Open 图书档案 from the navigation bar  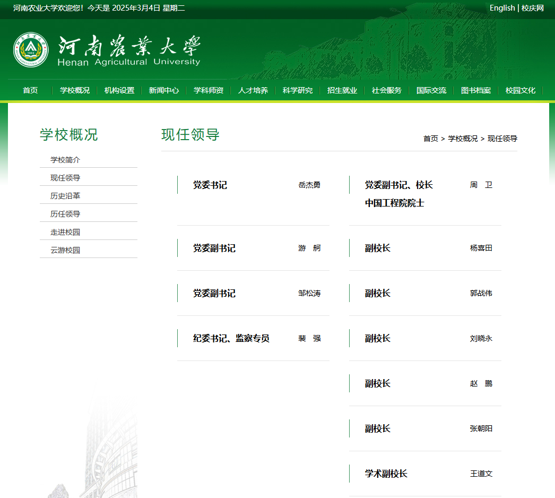(x=476, y=90)
